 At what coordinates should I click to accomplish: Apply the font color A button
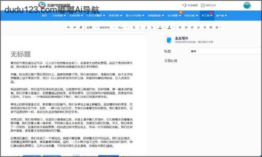[x=160, y=27]
